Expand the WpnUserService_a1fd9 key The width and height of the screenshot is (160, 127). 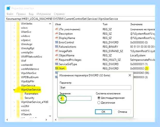[14, 102]
